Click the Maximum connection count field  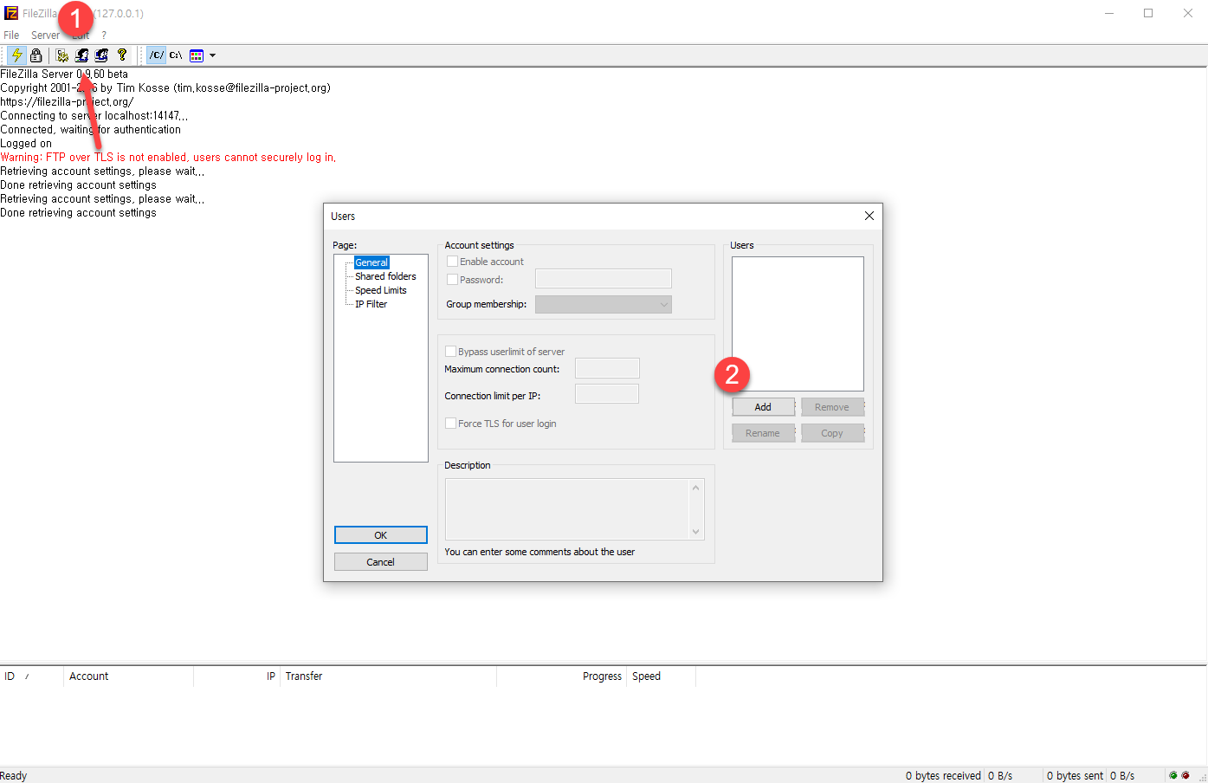point(607,368)
